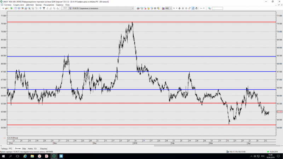Click the blue-red bar chart icon
The image size is (283, 159).
point(163,8)
